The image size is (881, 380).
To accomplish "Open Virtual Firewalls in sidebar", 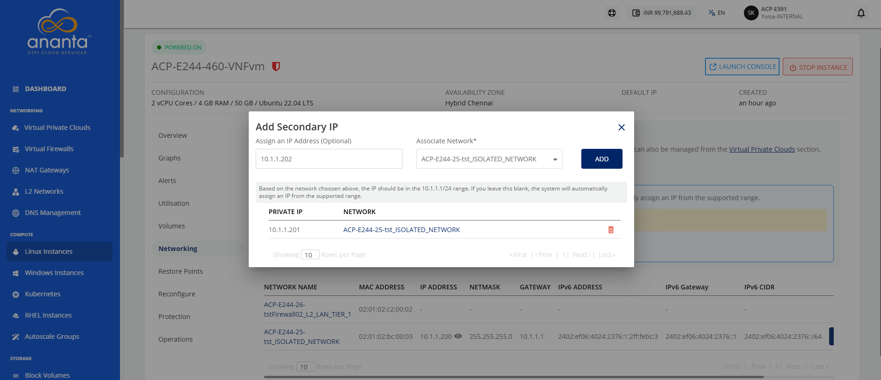I will point(49,149).
